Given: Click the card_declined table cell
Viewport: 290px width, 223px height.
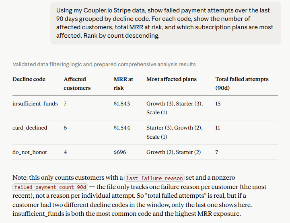Looking at the screenshot, I should point(30,128).
